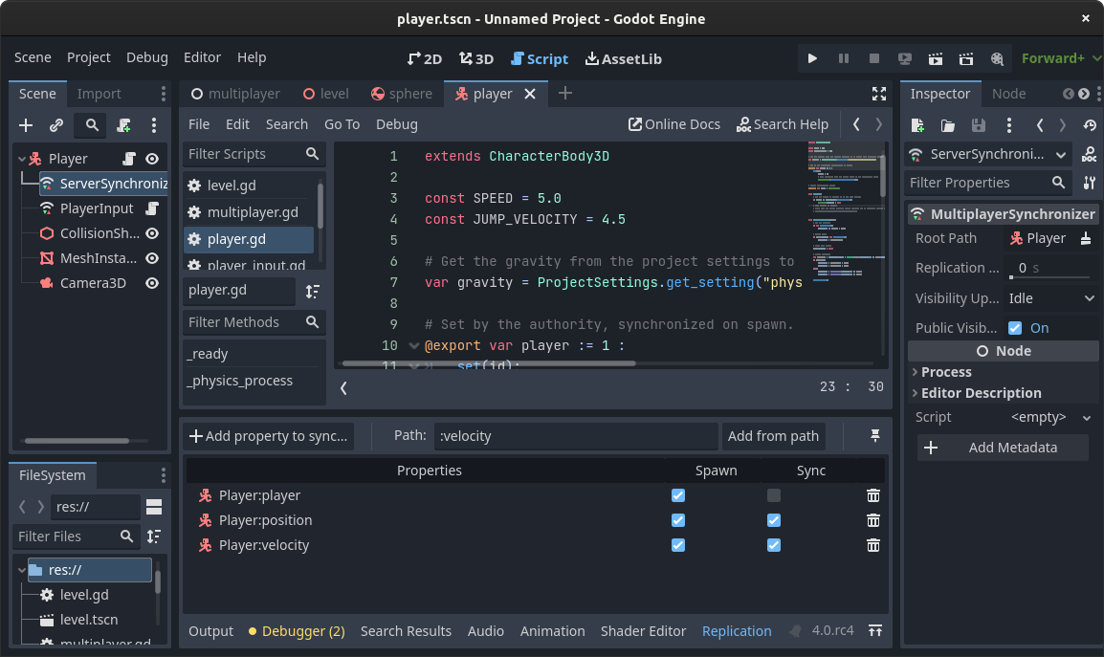Open property display settings icon in Inspector
The height and width of the screenshot is (657, 1104).
point(1090,183)
